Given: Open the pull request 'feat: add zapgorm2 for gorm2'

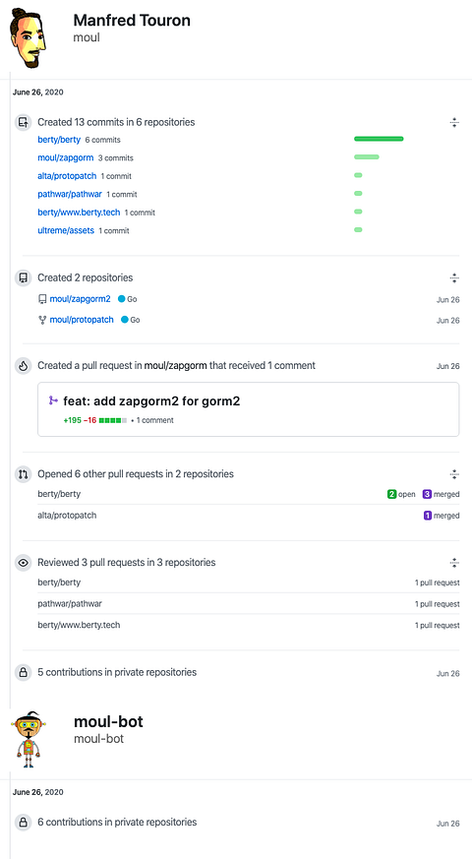Looking at the screenshot, I should tap(151, 401).
